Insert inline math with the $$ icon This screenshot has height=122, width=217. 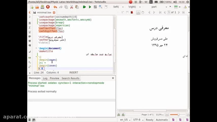pos(30,58)
